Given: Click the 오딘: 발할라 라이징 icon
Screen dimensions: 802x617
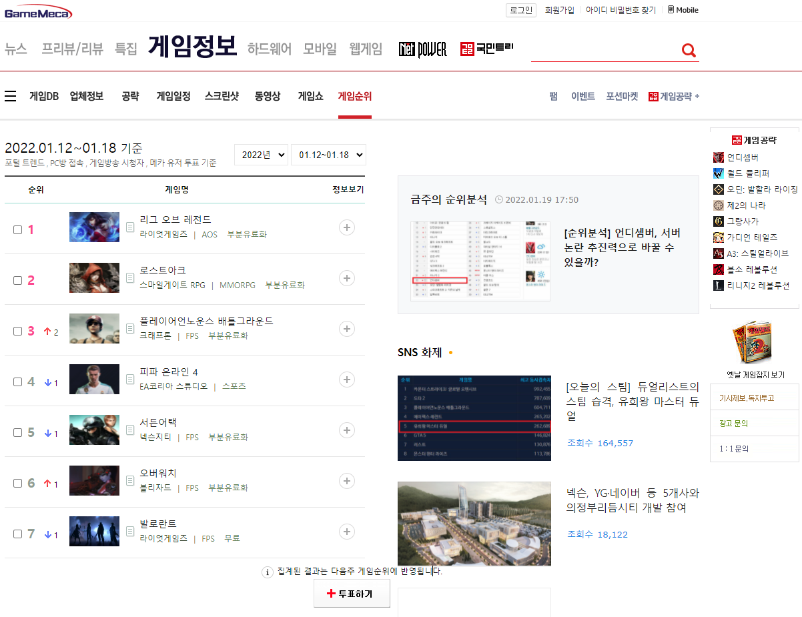Looking at the screenshot, I should click(719, 189).
